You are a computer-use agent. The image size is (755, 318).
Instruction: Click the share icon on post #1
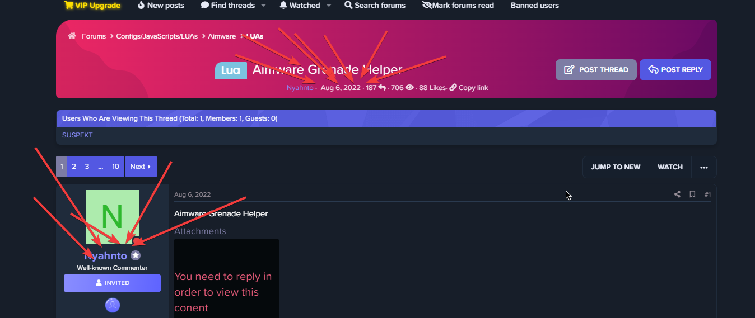(x=677, y=194)
